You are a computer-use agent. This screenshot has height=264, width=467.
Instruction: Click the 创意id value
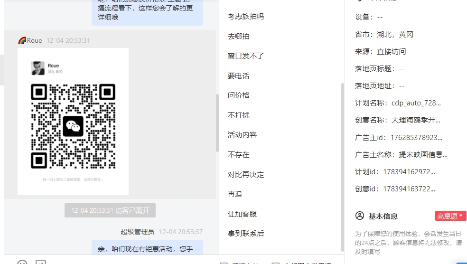click(409, 189)
